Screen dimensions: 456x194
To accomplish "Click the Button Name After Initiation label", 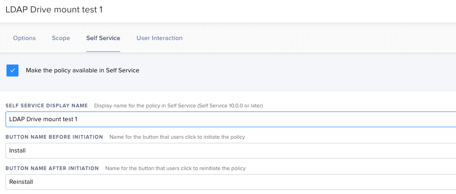I will coord(52,168).
